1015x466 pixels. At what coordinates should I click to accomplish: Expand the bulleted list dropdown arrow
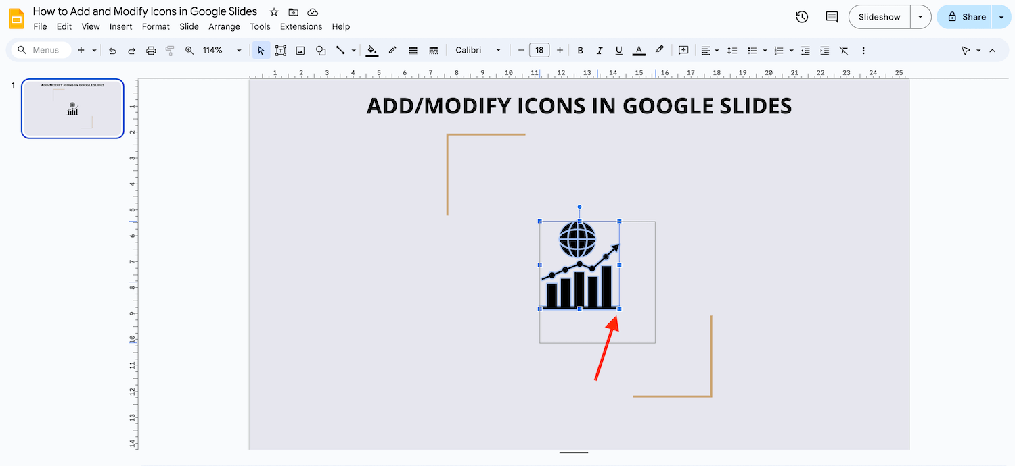click(x=765, y=51)
